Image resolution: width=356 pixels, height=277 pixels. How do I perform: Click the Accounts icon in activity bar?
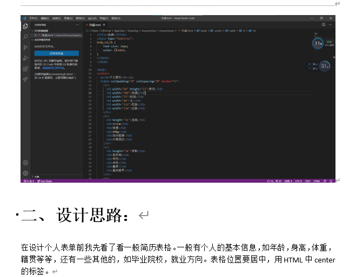(x=25, y=163)
